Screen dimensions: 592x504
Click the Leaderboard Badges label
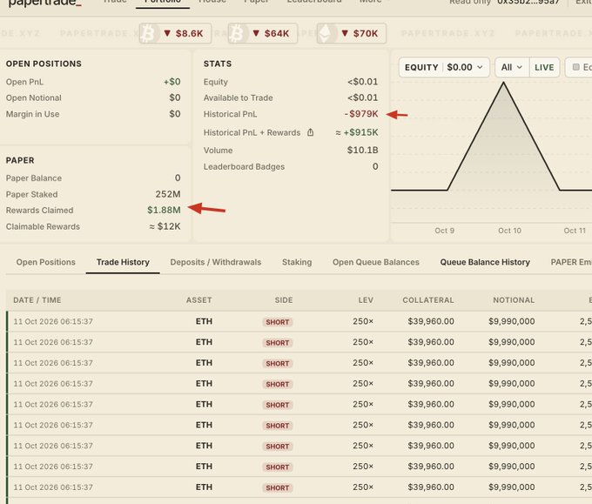pos(244,166)
